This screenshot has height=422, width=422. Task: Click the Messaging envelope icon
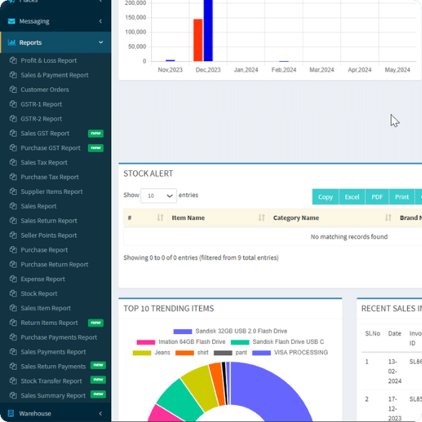click(x=11, y=22)
